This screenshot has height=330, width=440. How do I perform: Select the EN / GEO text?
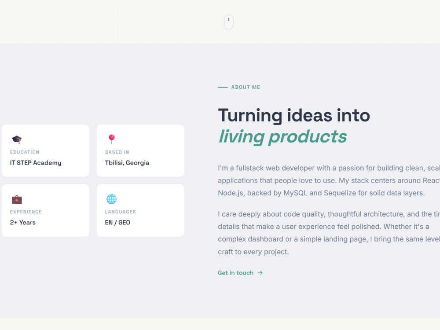[x=117, y=222]
